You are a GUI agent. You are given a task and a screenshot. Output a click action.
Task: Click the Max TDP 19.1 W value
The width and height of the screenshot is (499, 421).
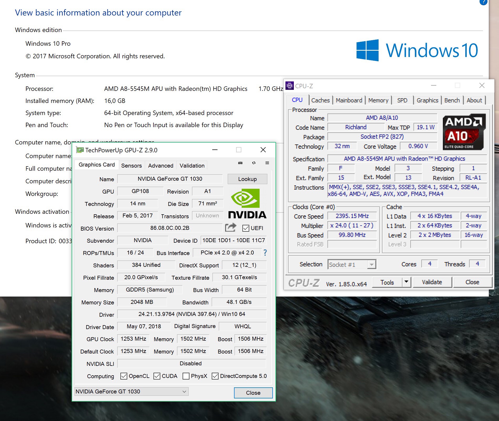click(425, 127)
